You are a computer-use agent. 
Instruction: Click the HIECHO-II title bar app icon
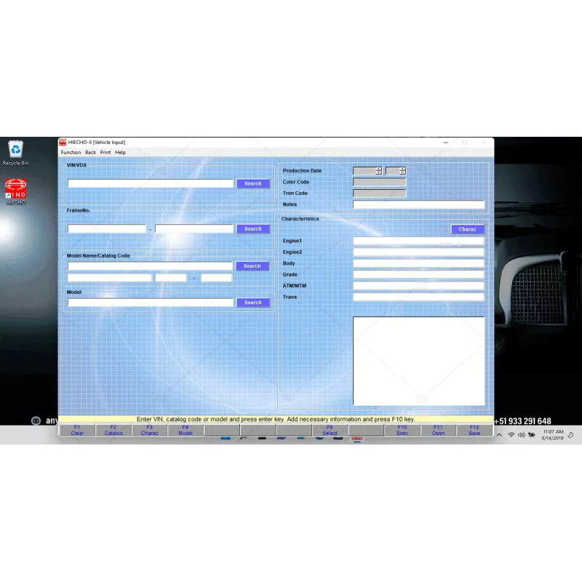(63, 143)
